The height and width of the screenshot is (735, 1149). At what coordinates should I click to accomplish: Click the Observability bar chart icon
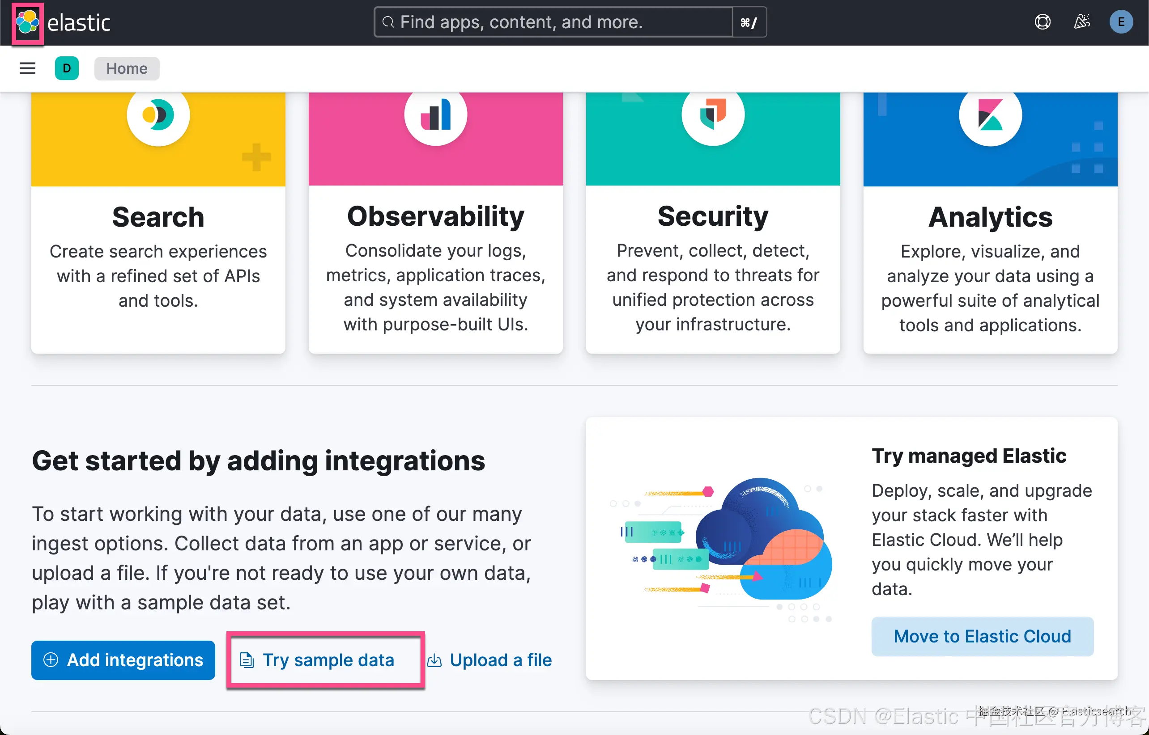click(x=435, y=115)
